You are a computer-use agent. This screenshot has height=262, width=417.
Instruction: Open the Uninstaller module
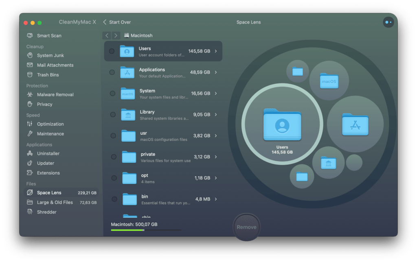[48, 153]
